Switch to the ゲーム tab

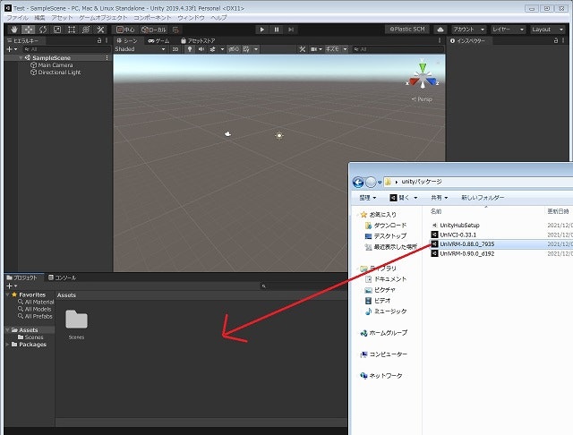coord(158,40)
